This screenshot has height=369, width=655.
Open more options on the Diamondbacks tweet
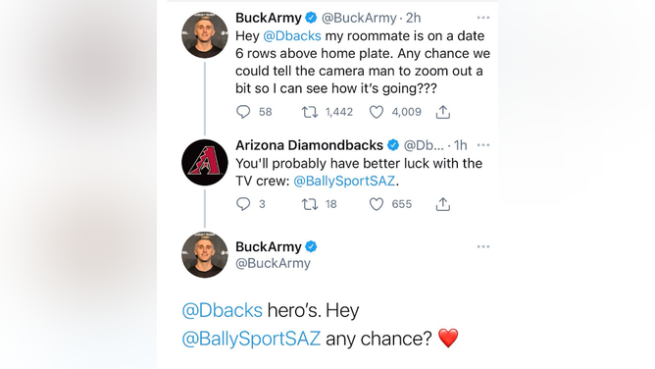pyautogui.click(x=482, y=145)
